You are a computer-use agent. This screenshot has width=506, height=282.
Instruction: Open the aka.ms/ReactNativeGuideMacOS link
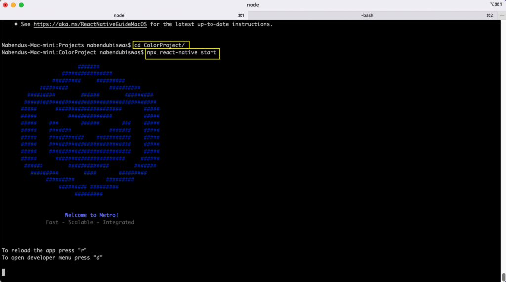pos(90,24)
